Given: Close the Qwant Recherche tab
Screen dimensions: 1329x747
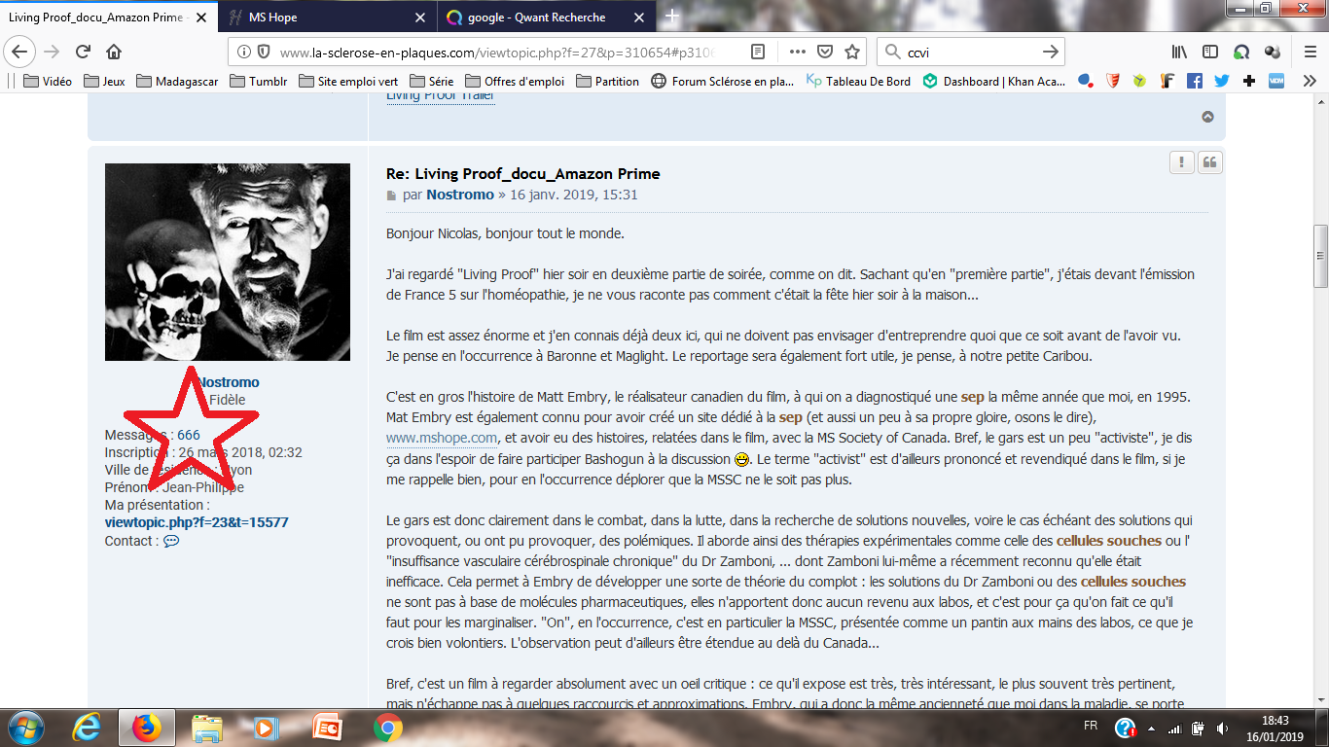Looking at the screenshot, I should coord(640,18).
